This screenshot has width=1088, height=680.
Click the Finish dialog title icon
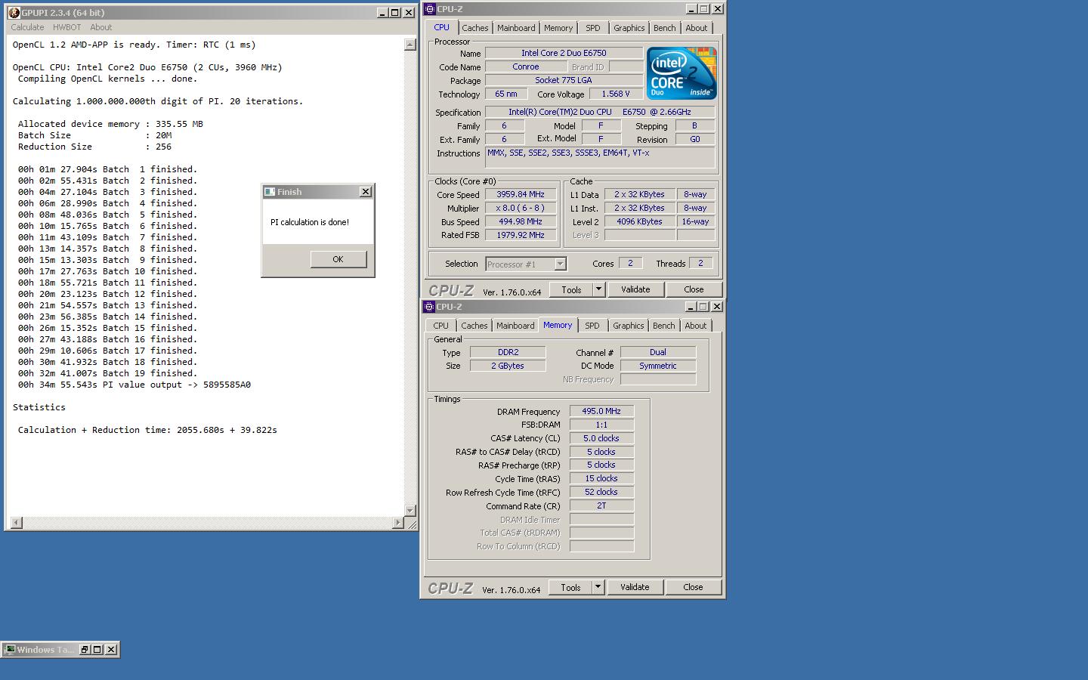(269, 192)
